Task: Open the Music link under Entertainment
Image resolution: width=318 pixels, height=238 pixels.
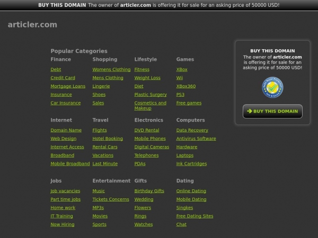Action: point(99,191)
